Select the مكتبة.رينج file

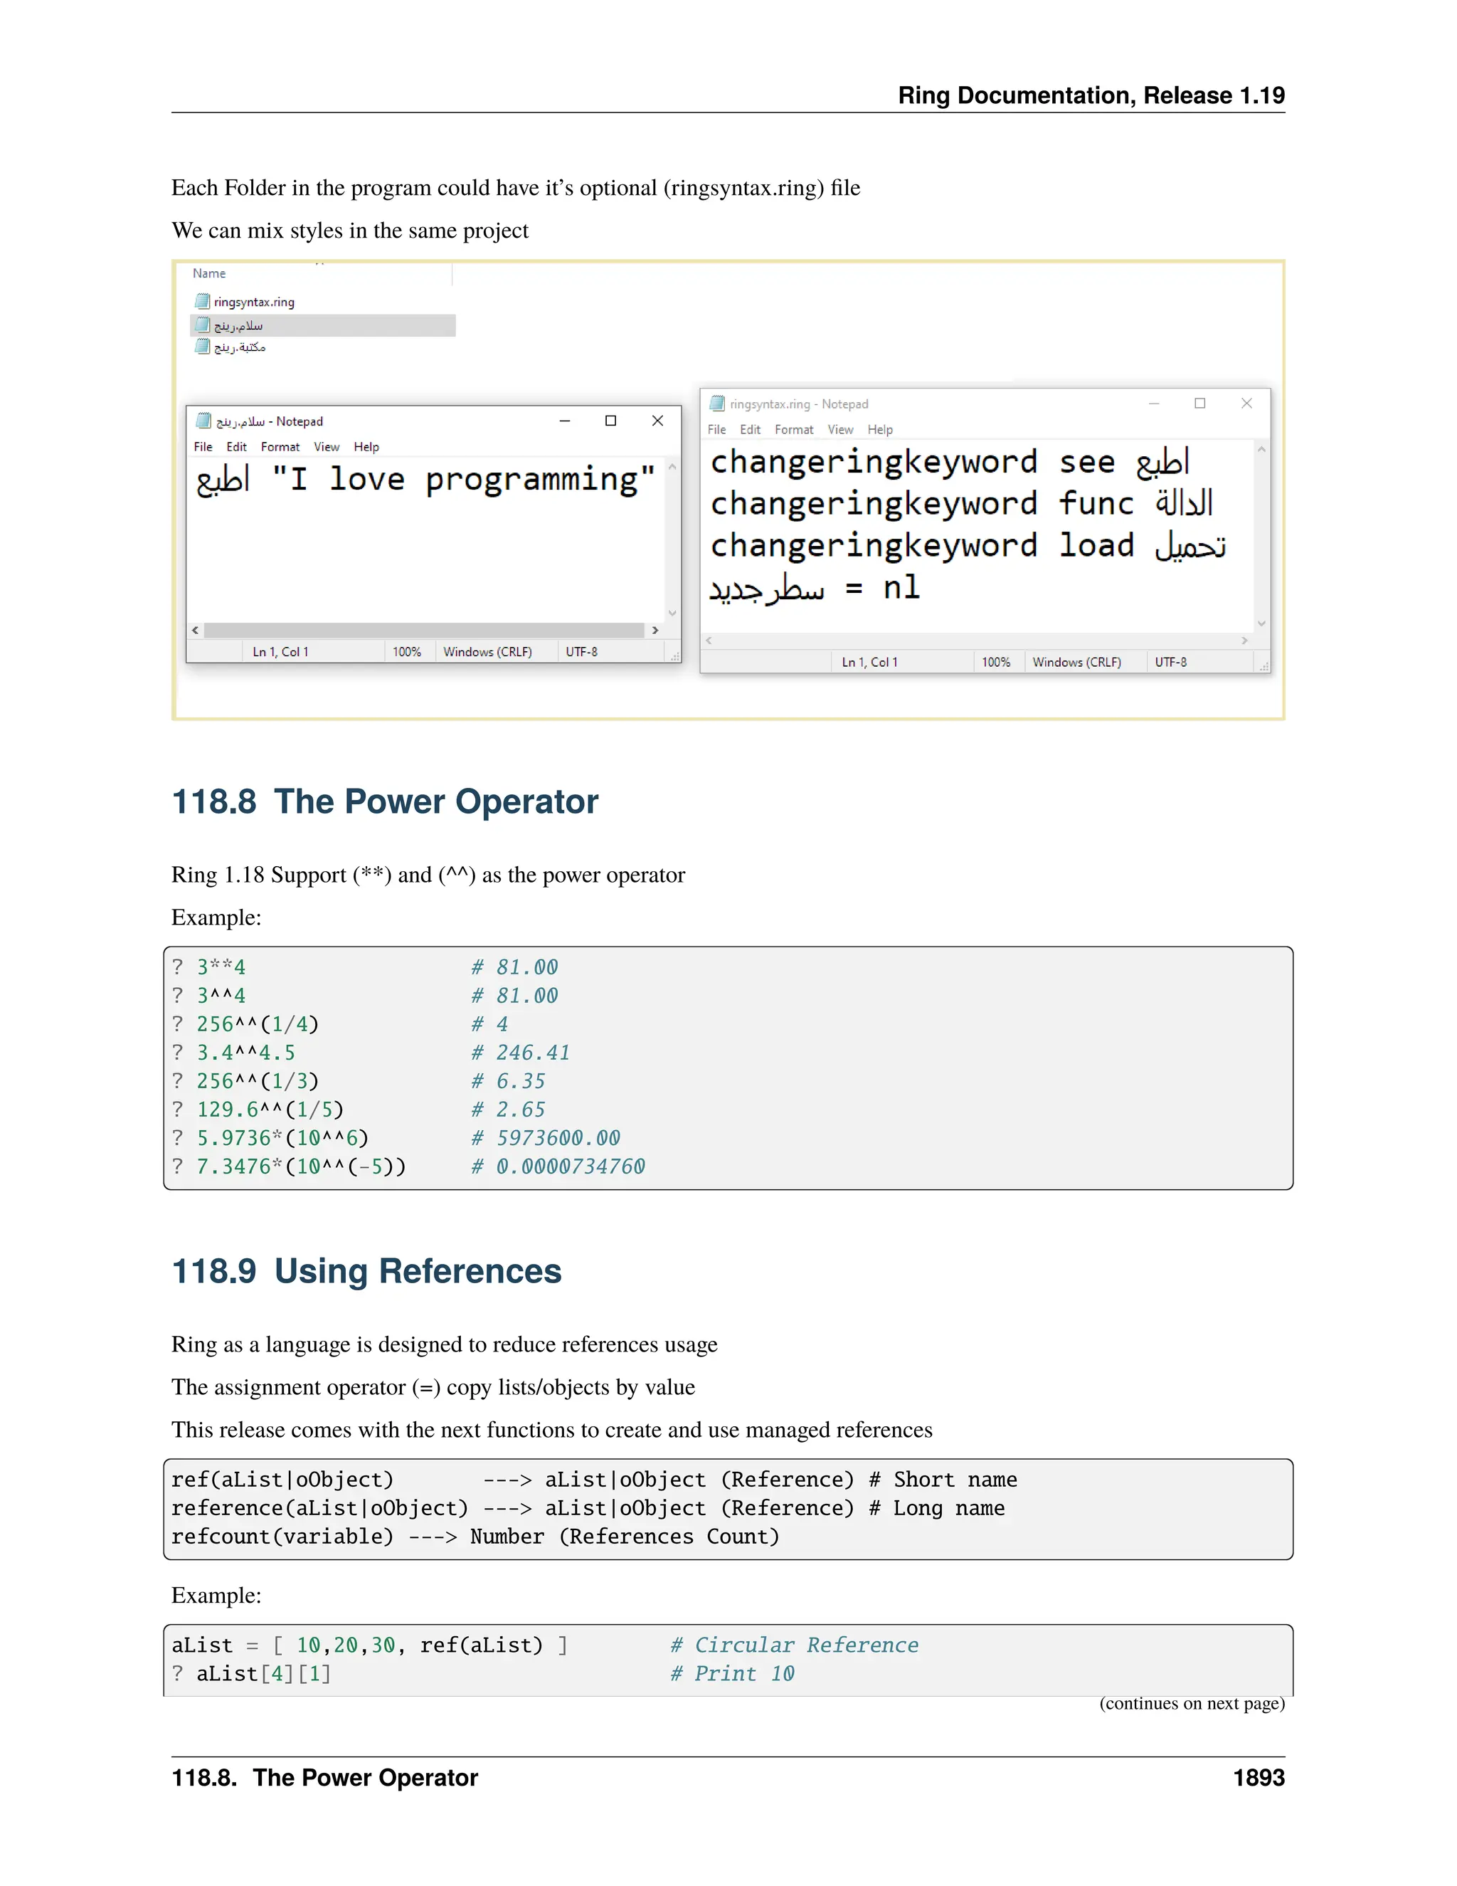[x=231, y=347]
